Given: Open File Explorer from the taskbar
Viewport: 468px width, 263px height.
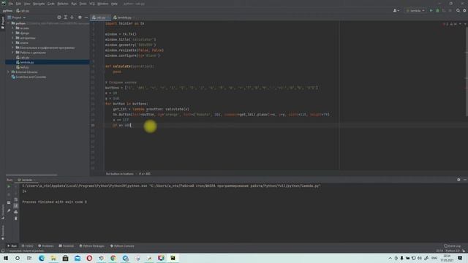Looking at the screenshot, I should 53,258.
